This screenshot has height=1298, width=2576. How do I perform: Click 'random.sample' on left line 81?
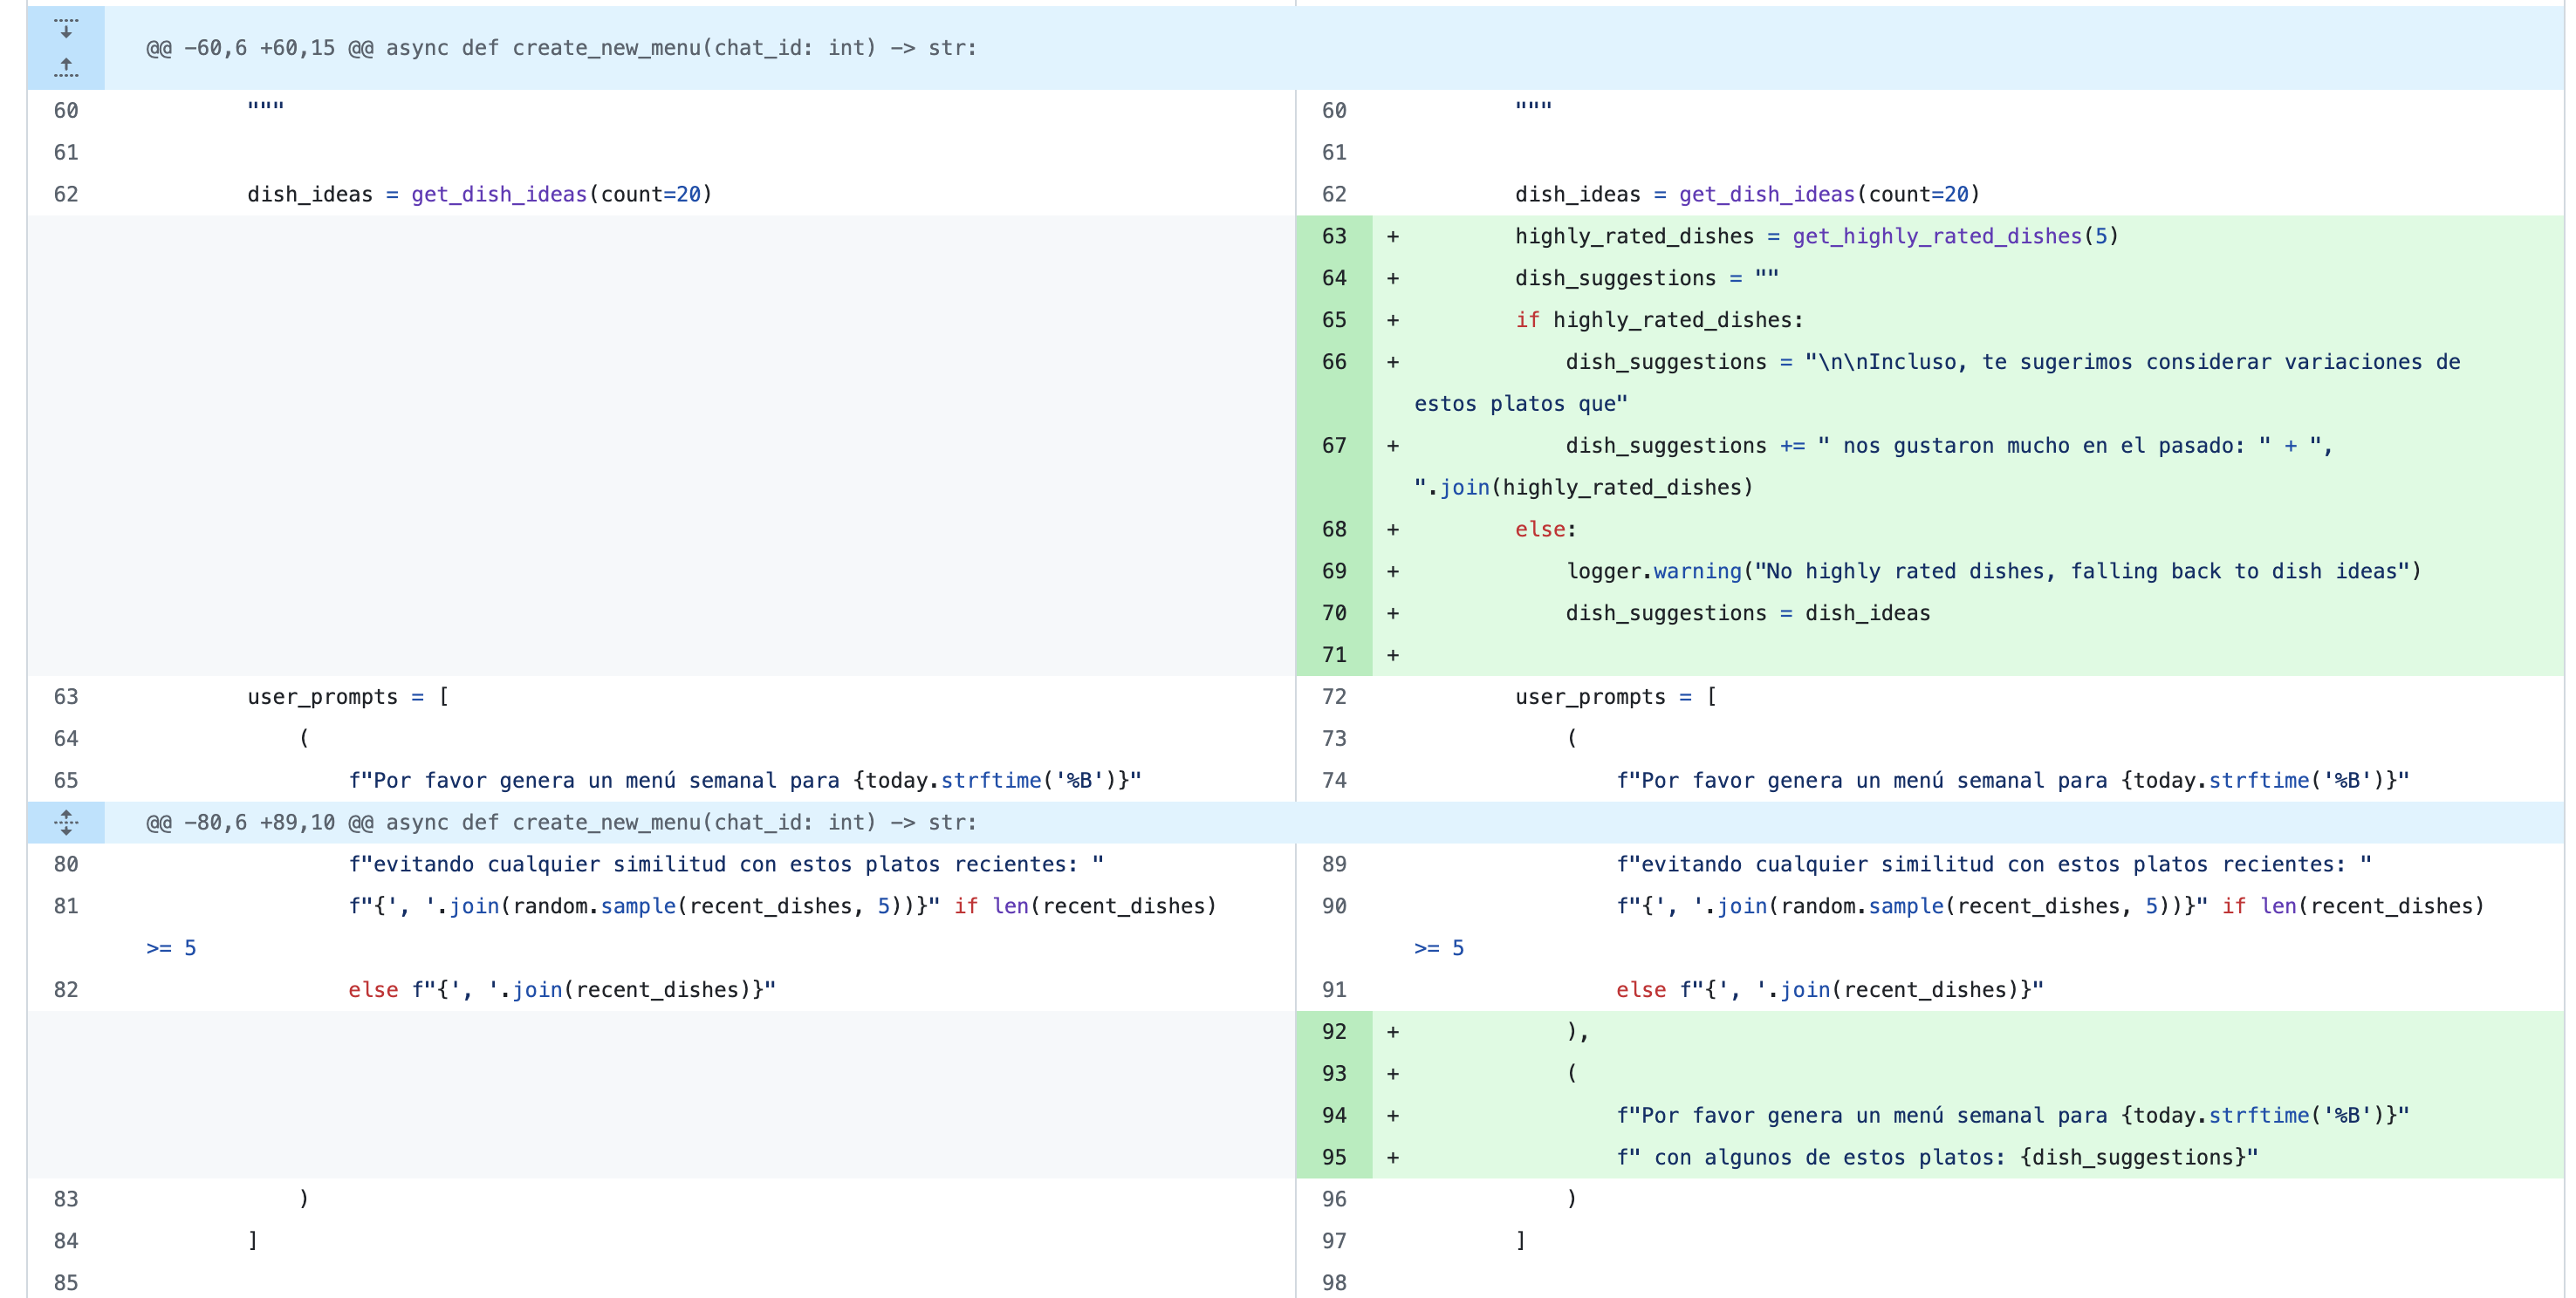coord(594,906)
